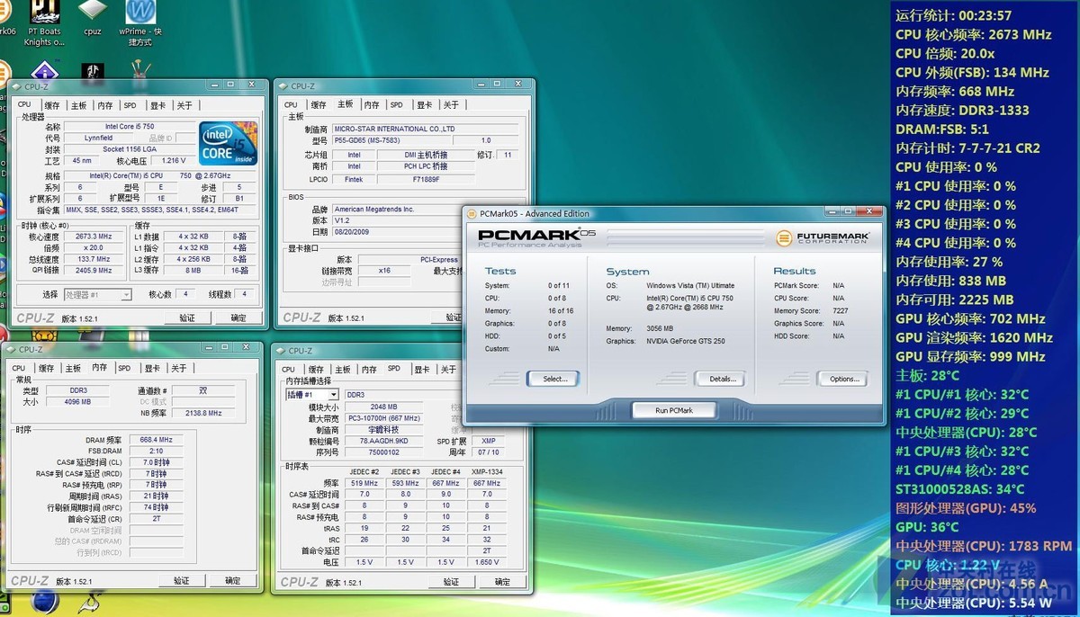Open the PT Boats Knights desktop icon
The image size is (1080, 617).
click(44, 23)
